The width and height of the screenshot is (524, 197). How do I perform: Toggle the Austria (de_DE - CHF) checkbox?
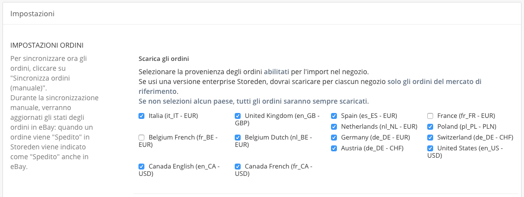click(334, 148)
